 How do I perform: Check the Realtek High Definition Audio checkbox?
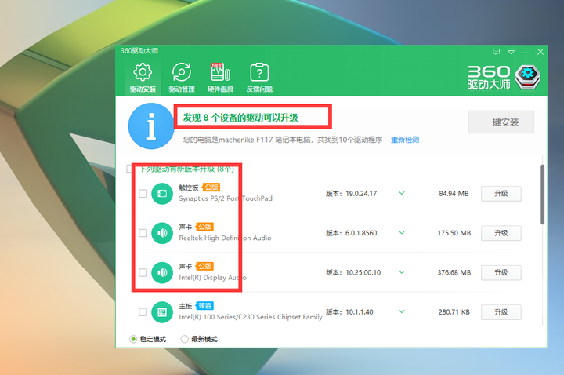(143, 233)
